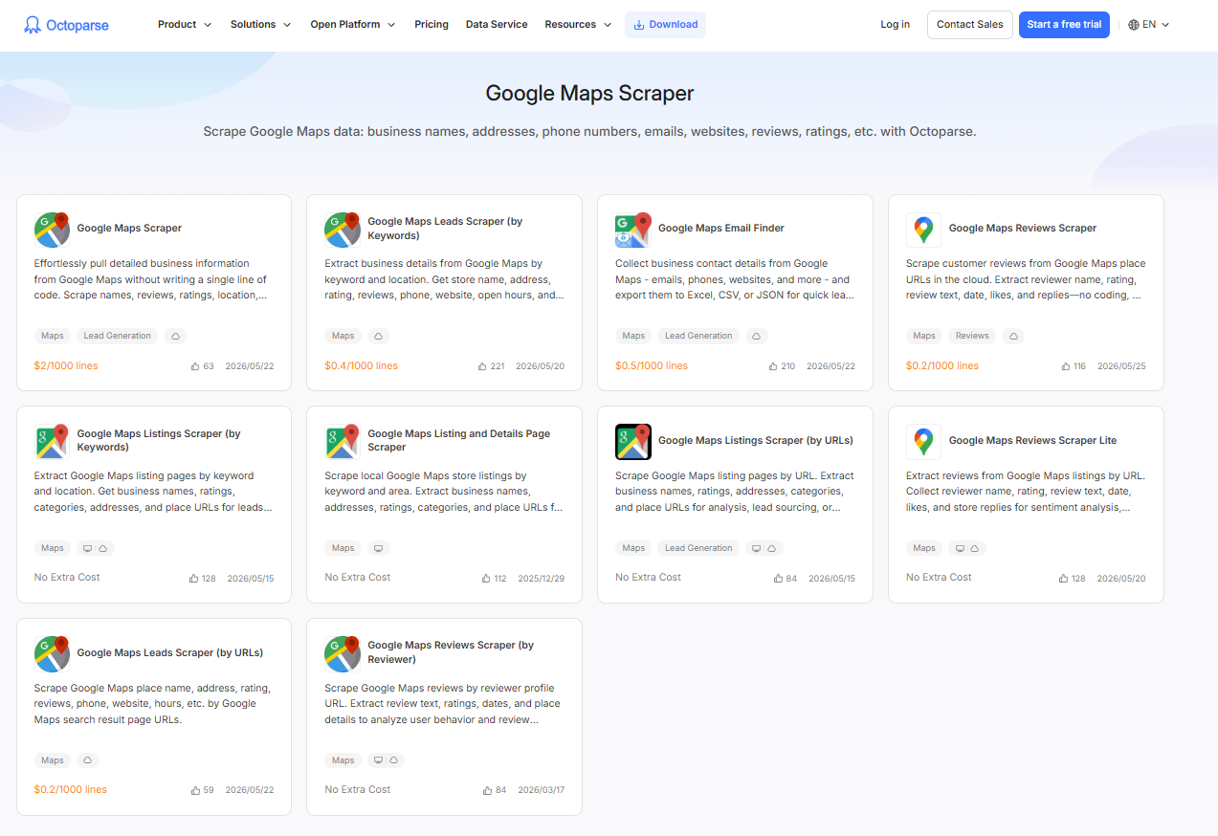
Task: Click the thumbs-up icon showing 221 likes
Action: tap(482, 366)
